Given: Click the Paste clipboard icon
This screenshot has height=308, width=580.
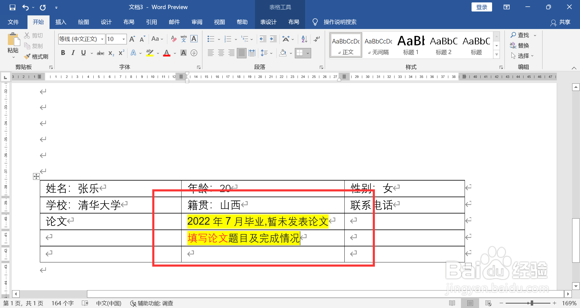Looking at the screenshot, I should [13, 40].
